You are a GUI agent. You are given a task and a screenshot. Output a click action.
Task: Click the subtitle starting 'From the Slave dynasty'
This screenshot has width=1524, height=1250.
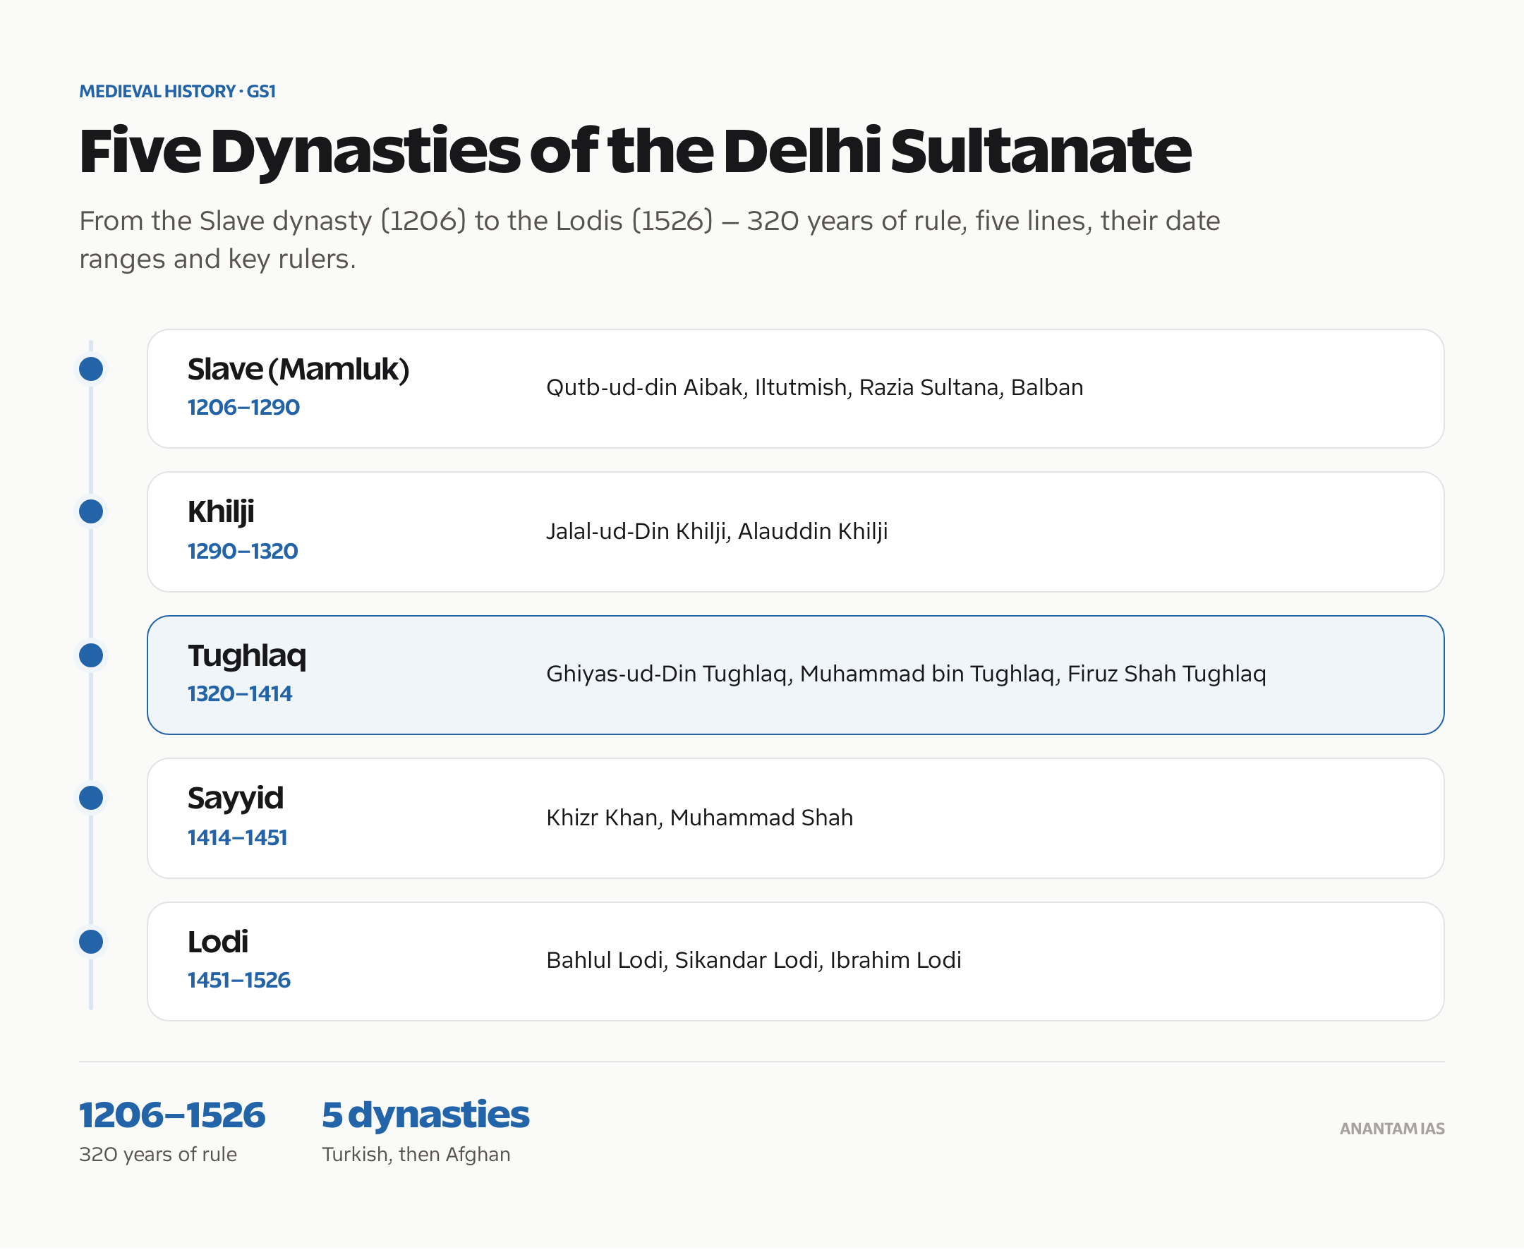click(650, 240)
